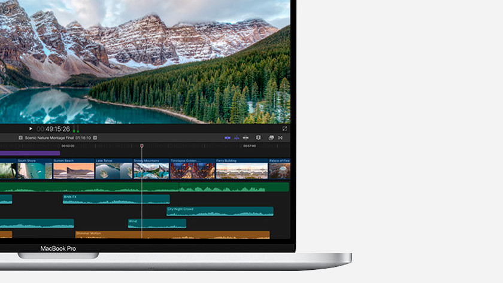This screenshot has height=283, width=503.
Task: Select the Wind audio clip
Action: click(x=157, y=223)
